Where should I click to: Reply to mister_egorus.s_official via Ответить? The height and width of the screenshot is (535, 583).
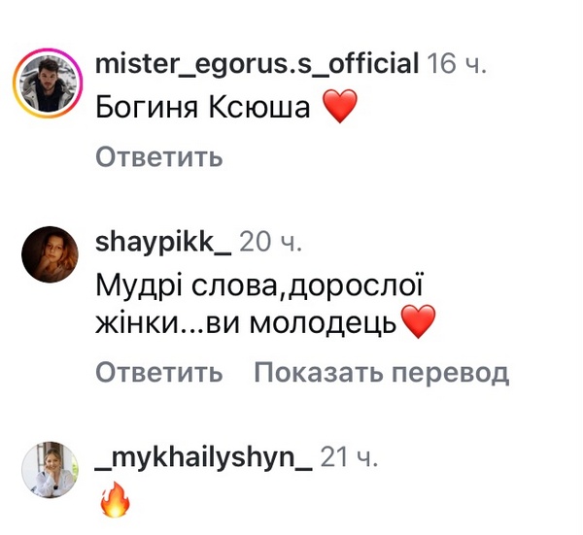click(159, 156)
